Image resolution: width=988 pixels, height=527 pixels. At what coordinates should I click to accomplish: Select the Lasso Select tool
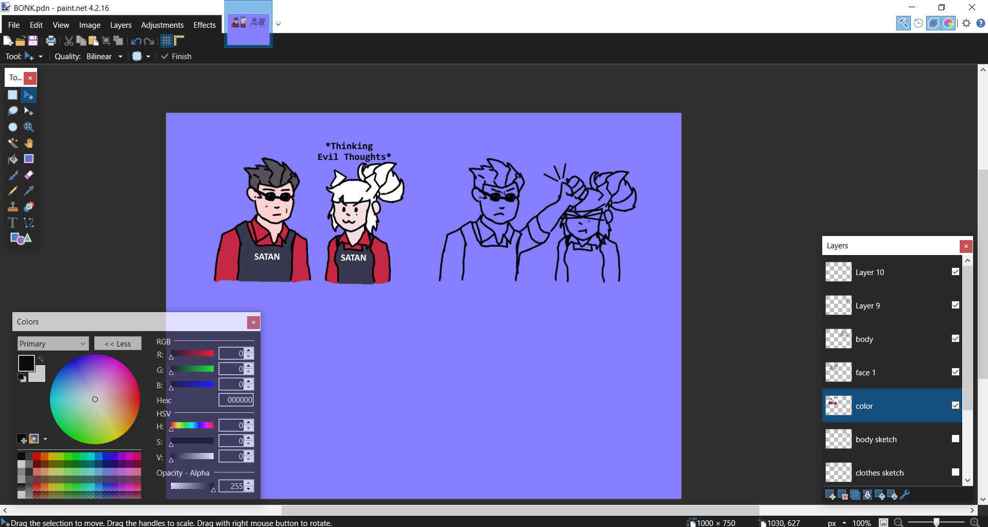click(13, 111)
